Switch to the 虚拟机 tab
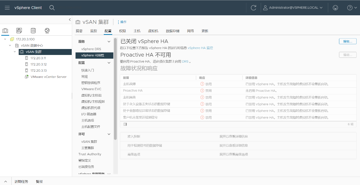 [153, 31]
